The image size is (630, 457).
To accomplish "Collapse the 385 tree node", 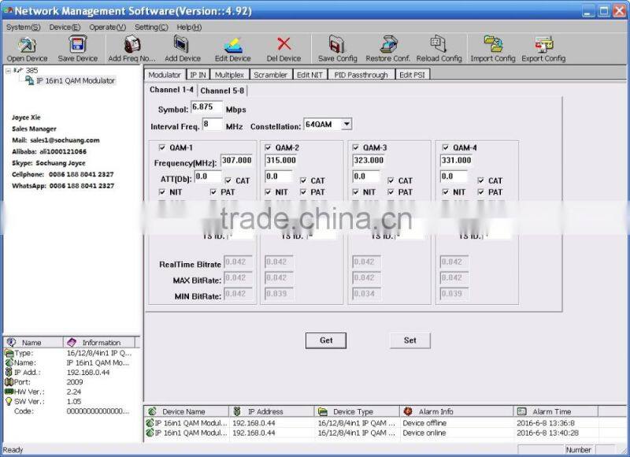I will 8,70.
